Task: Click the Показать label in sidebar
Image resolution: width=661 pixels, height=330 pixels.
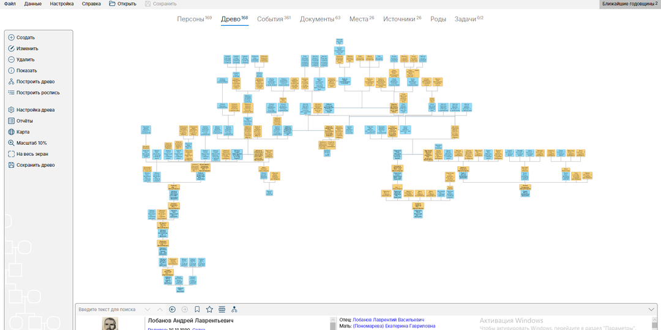Action: click(26, 71)
